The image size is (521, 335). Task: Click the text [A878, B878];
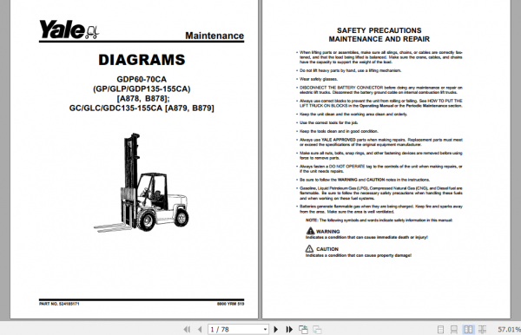[143, 99]
